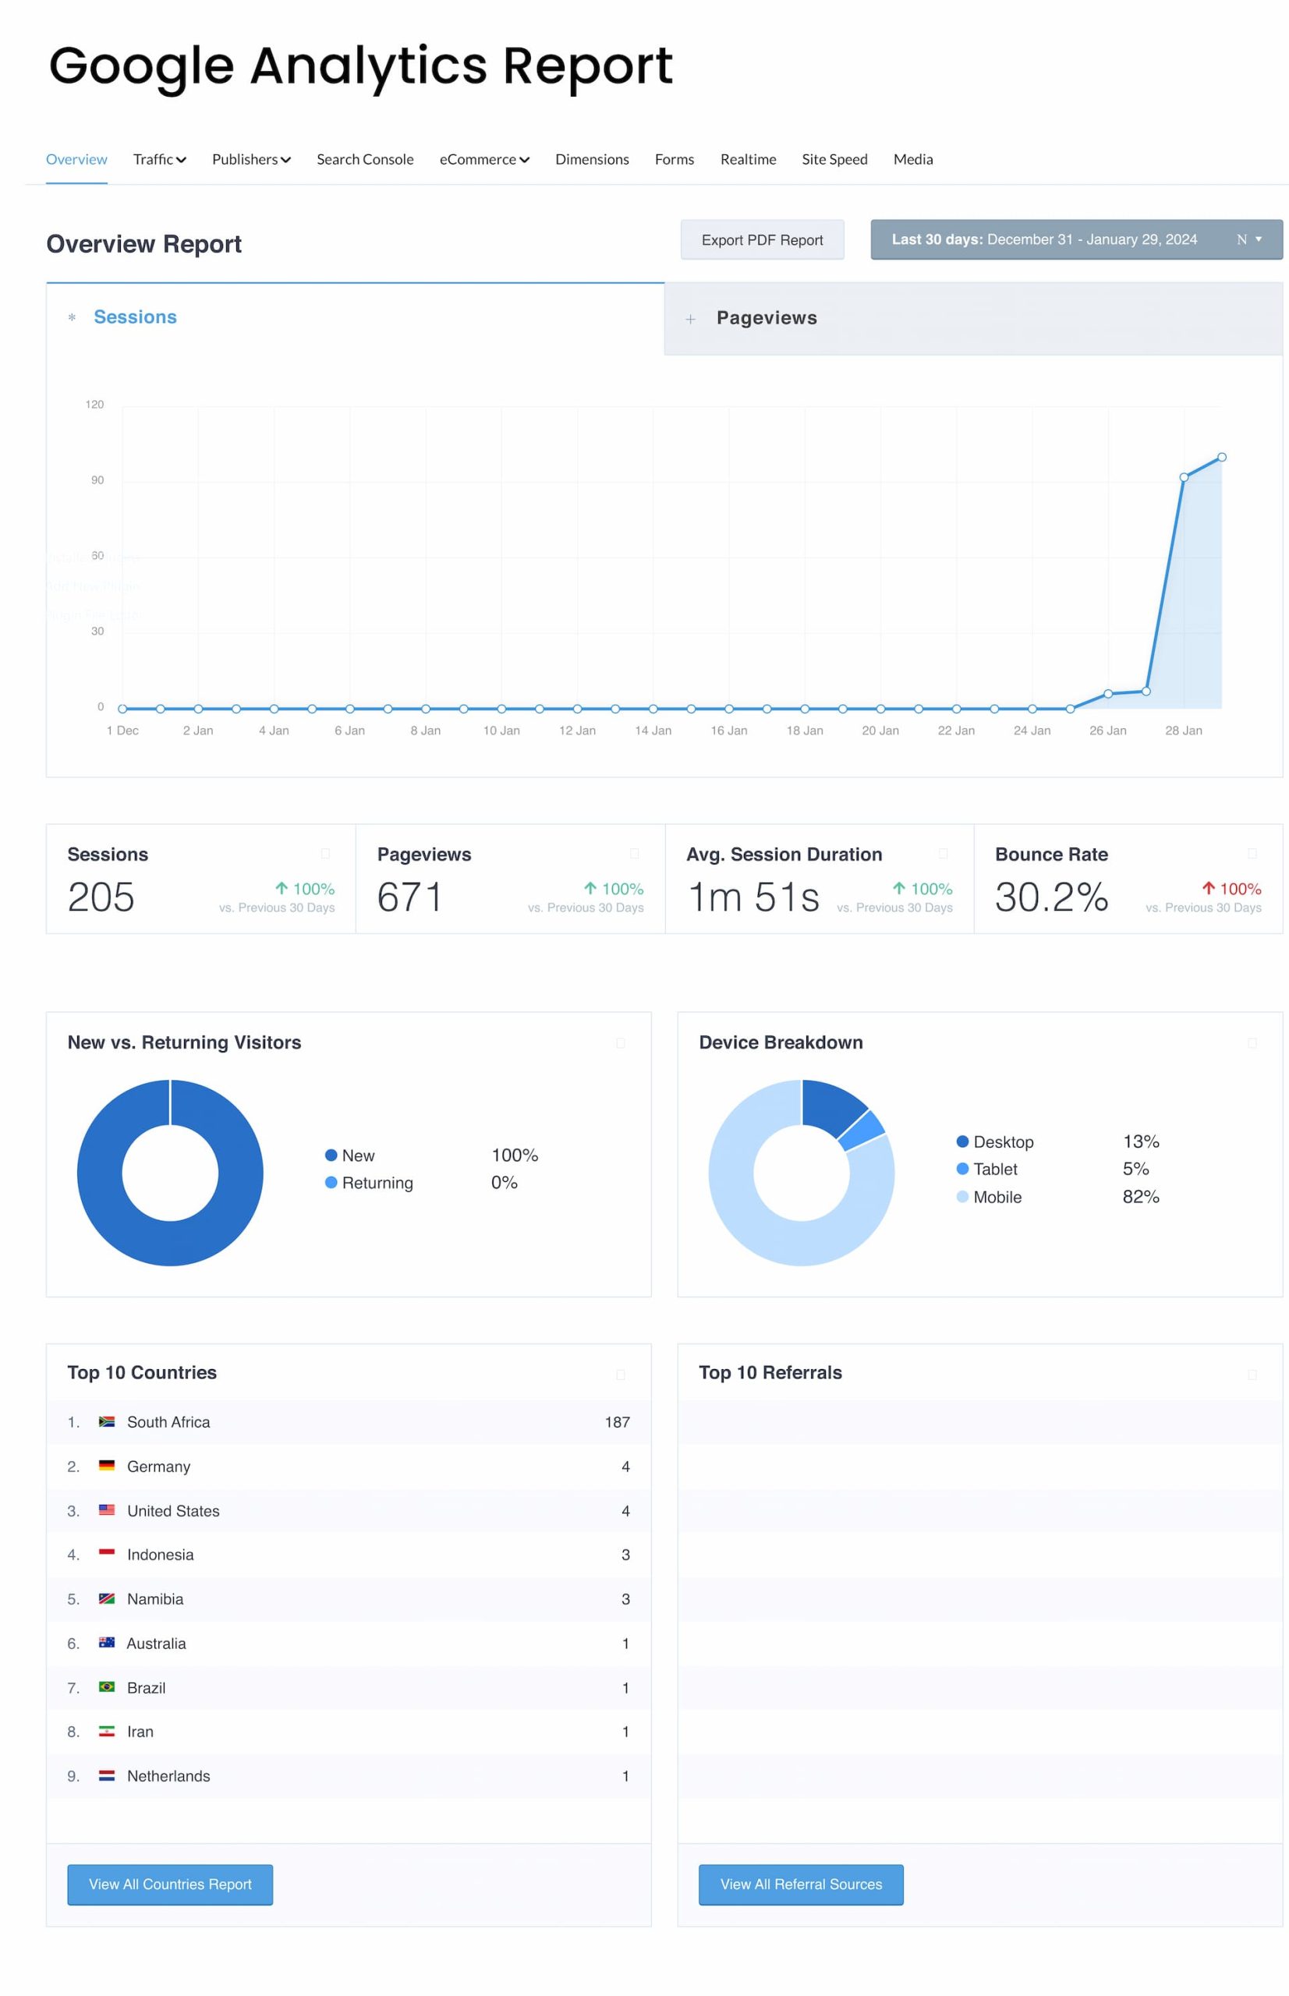
Task: Click the plus icon beside Pageviews tab
Action: tap(691, 319)
